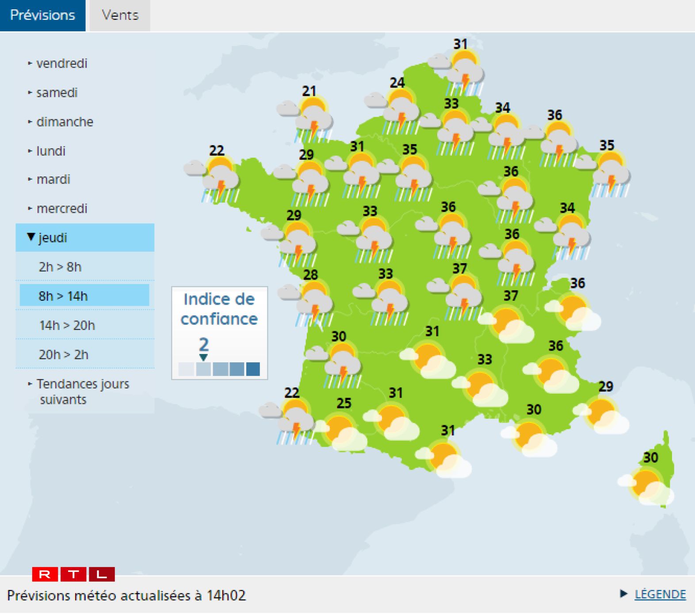Click the Alsace storm icon showing 35
This screenshot has height=614, width=695.
coord(603,173)
